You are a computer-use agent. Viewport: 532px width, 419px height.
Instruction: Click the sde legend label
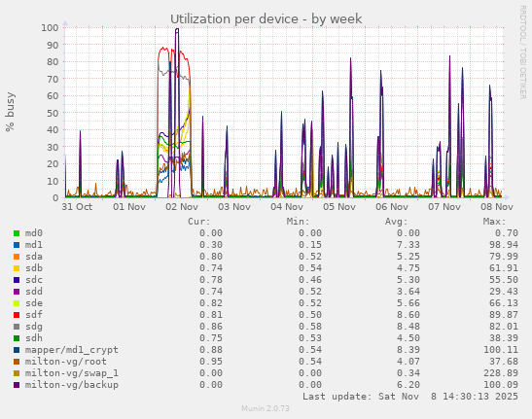point(34,303)
